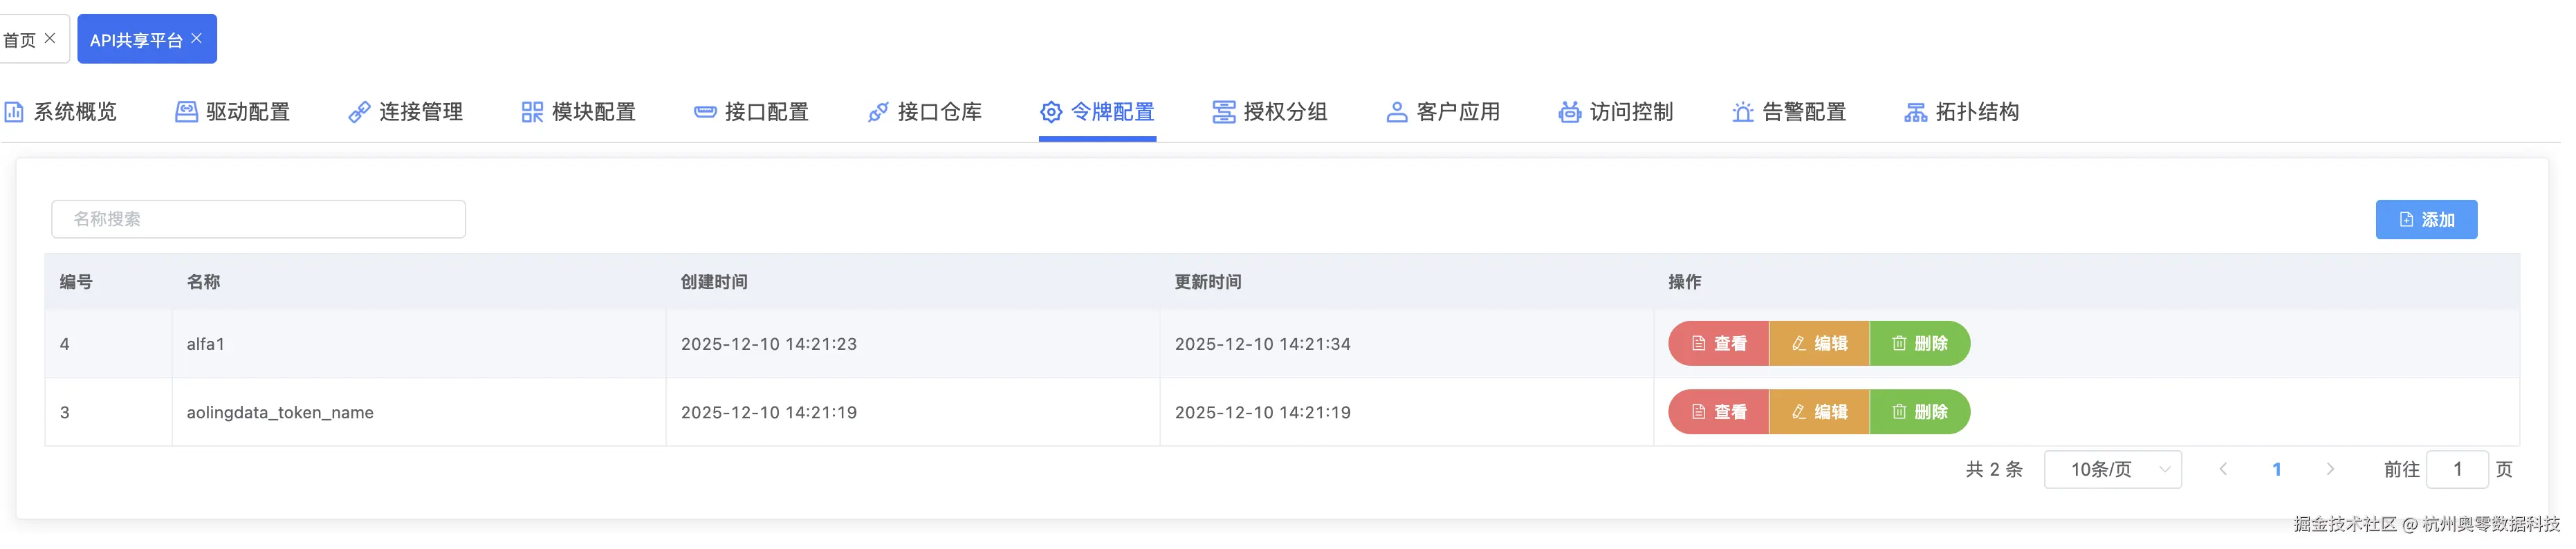Go to previous page arrow
Image resolution: width=2576 pixels, height=549 pixels.
pyautogui.click(x=2223, y=470)
